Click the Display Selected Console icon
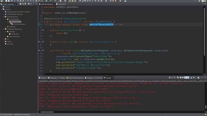Viewport: 207px width, 116px height. (x=194, y=78)
